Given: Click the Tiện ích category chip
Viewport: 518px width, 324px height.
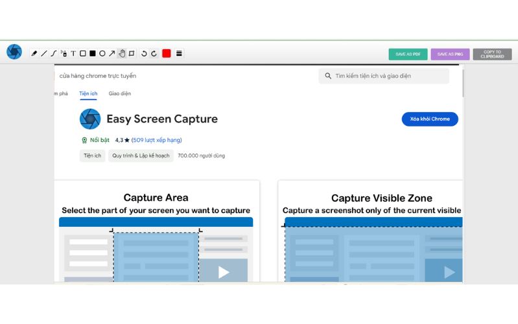Looking at the screenshot, I should tap(93, 156).
